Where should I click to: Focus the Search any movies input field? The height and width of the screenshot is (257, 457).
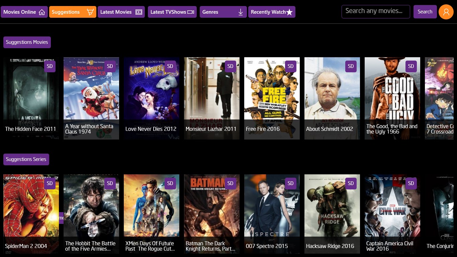click(376, 12)
